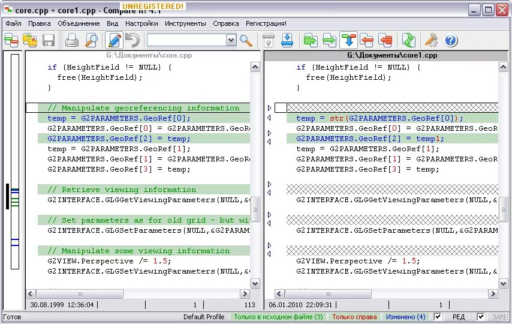Jump to the previous difference using the up-arrow icon

269,41
